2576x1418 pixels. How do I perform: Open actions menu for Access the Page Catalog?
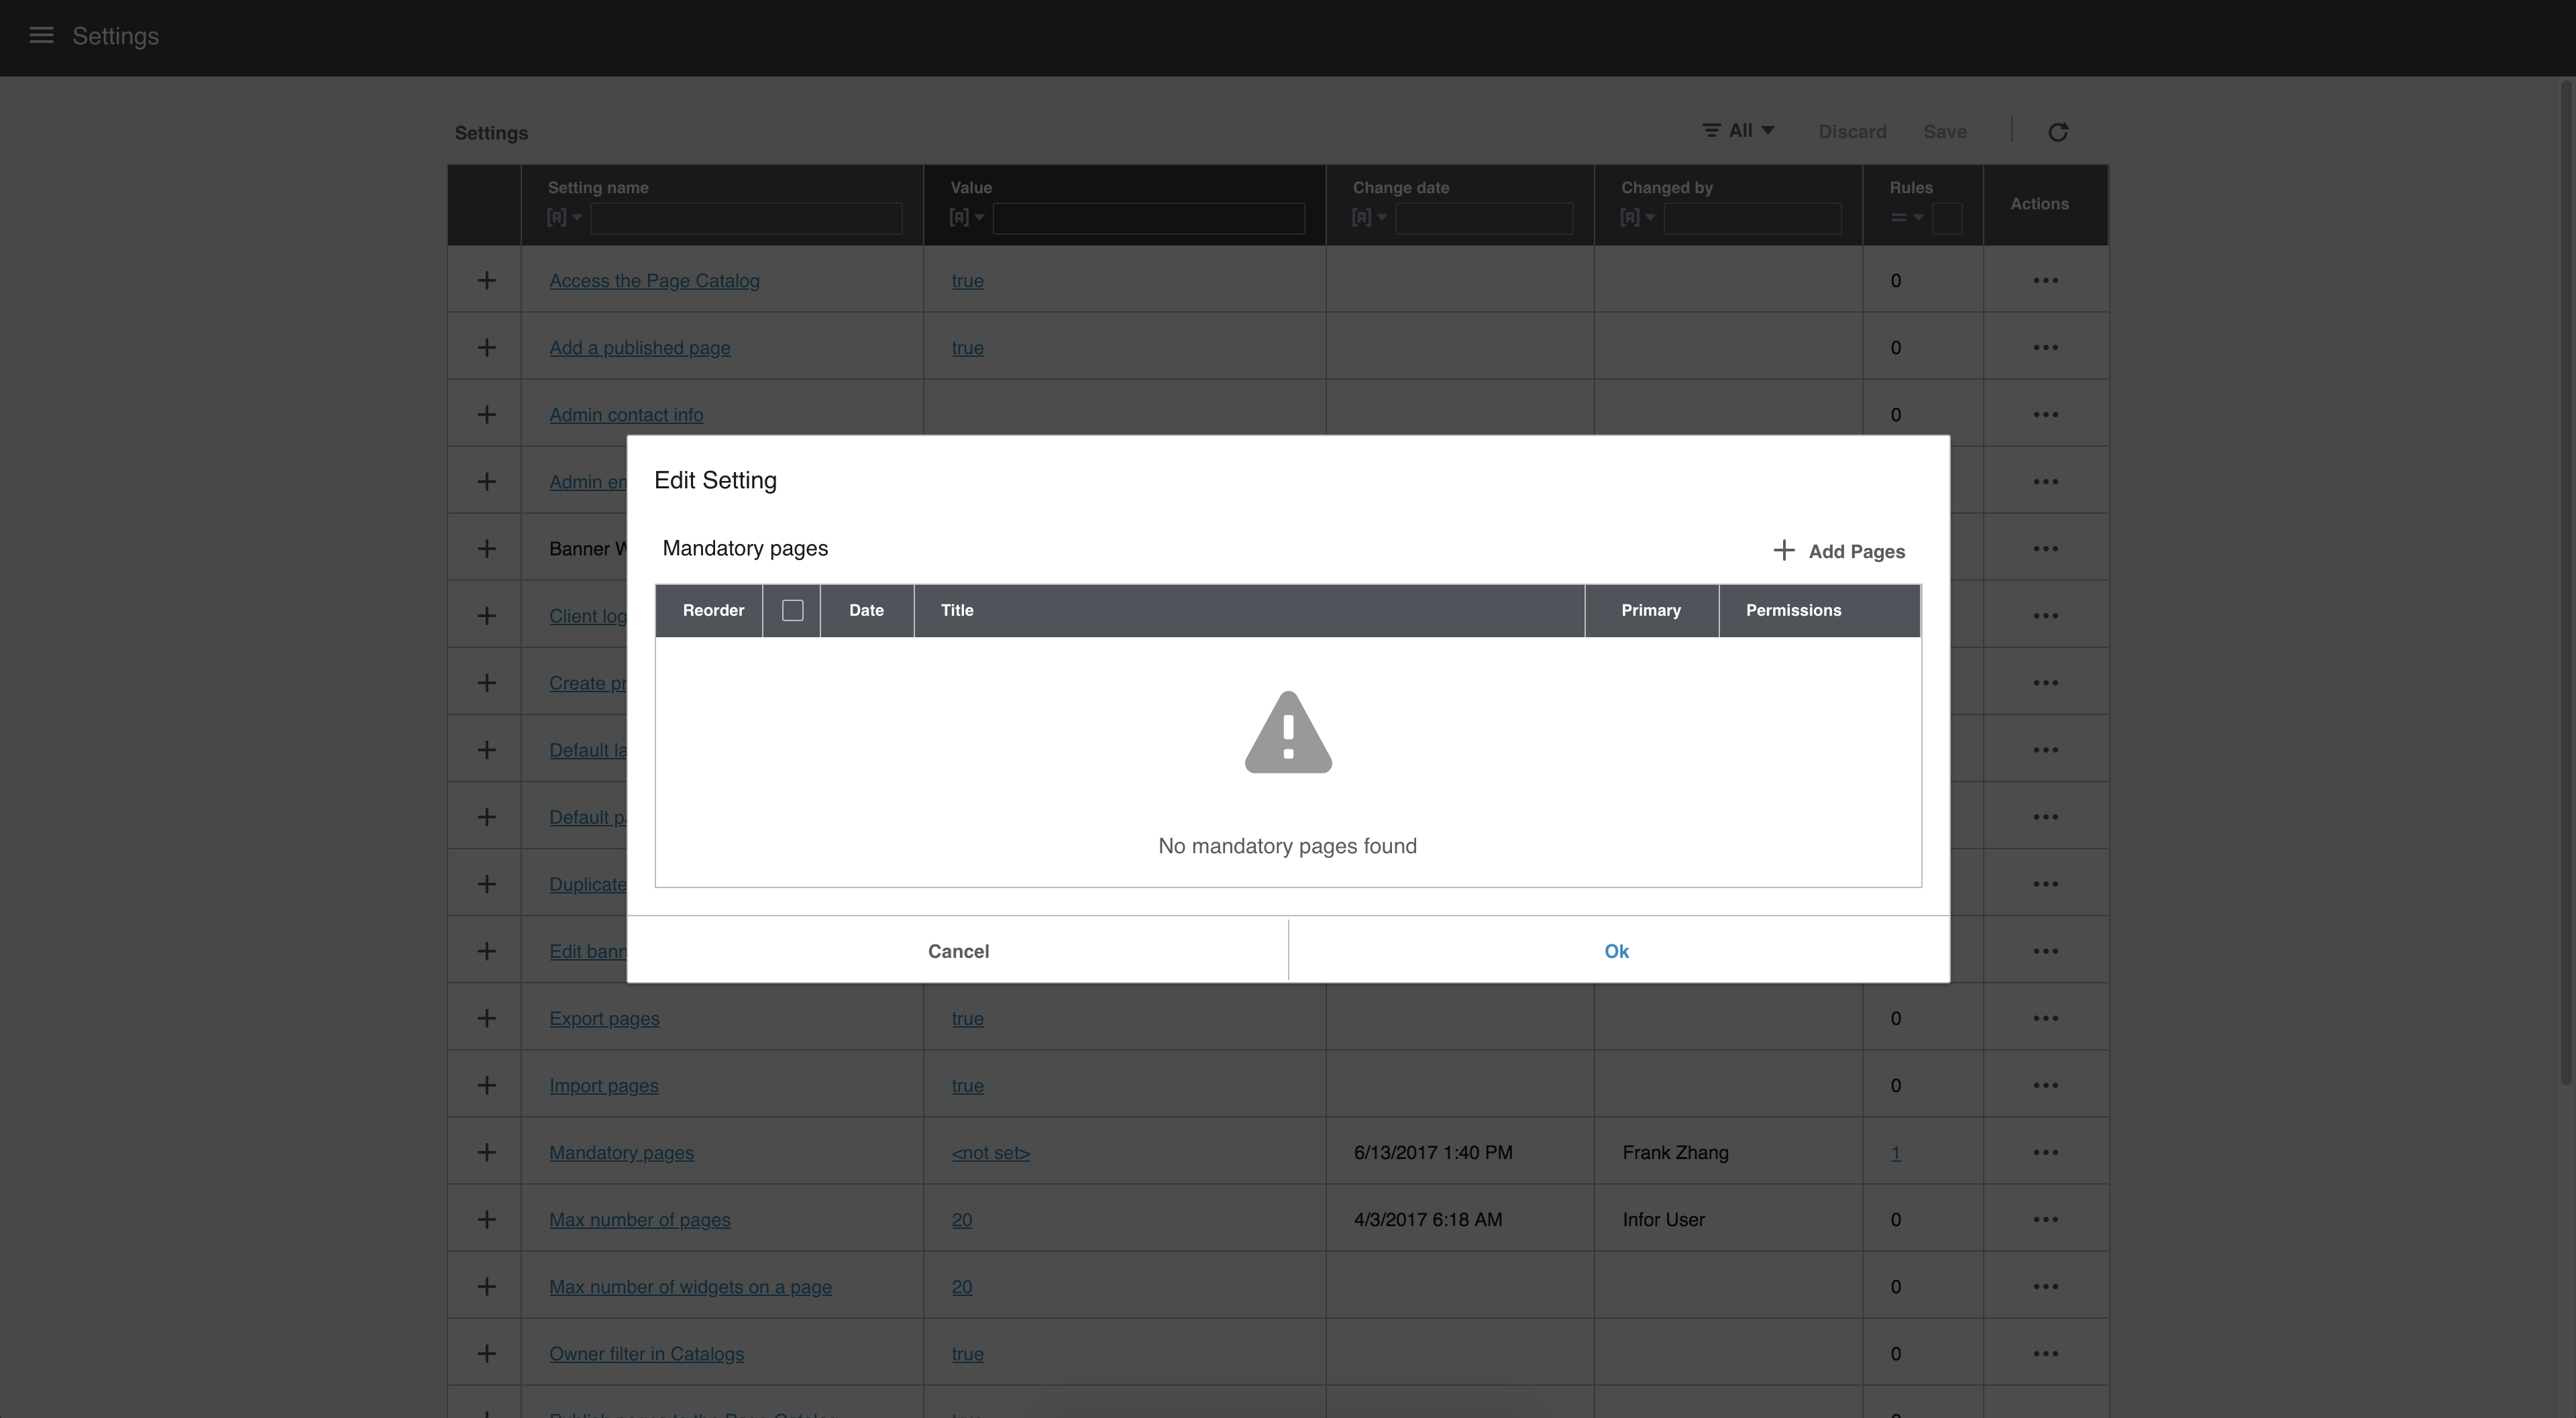(2045, 281)
